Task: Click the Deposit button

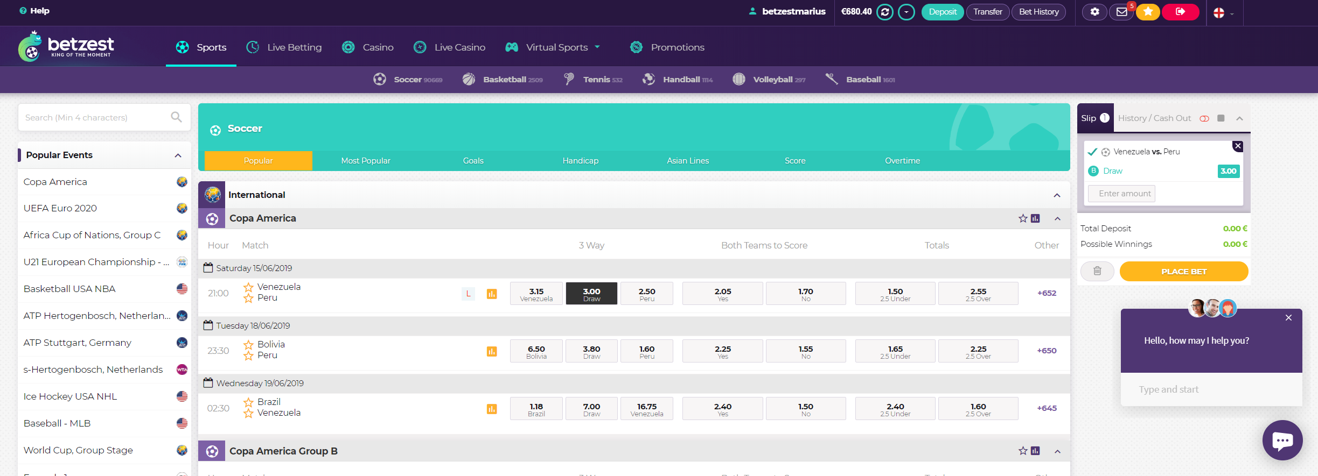Action: [942, 12]
